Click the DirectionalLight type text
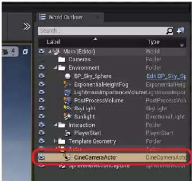This screenshot has width=192, height=181. 165,117
